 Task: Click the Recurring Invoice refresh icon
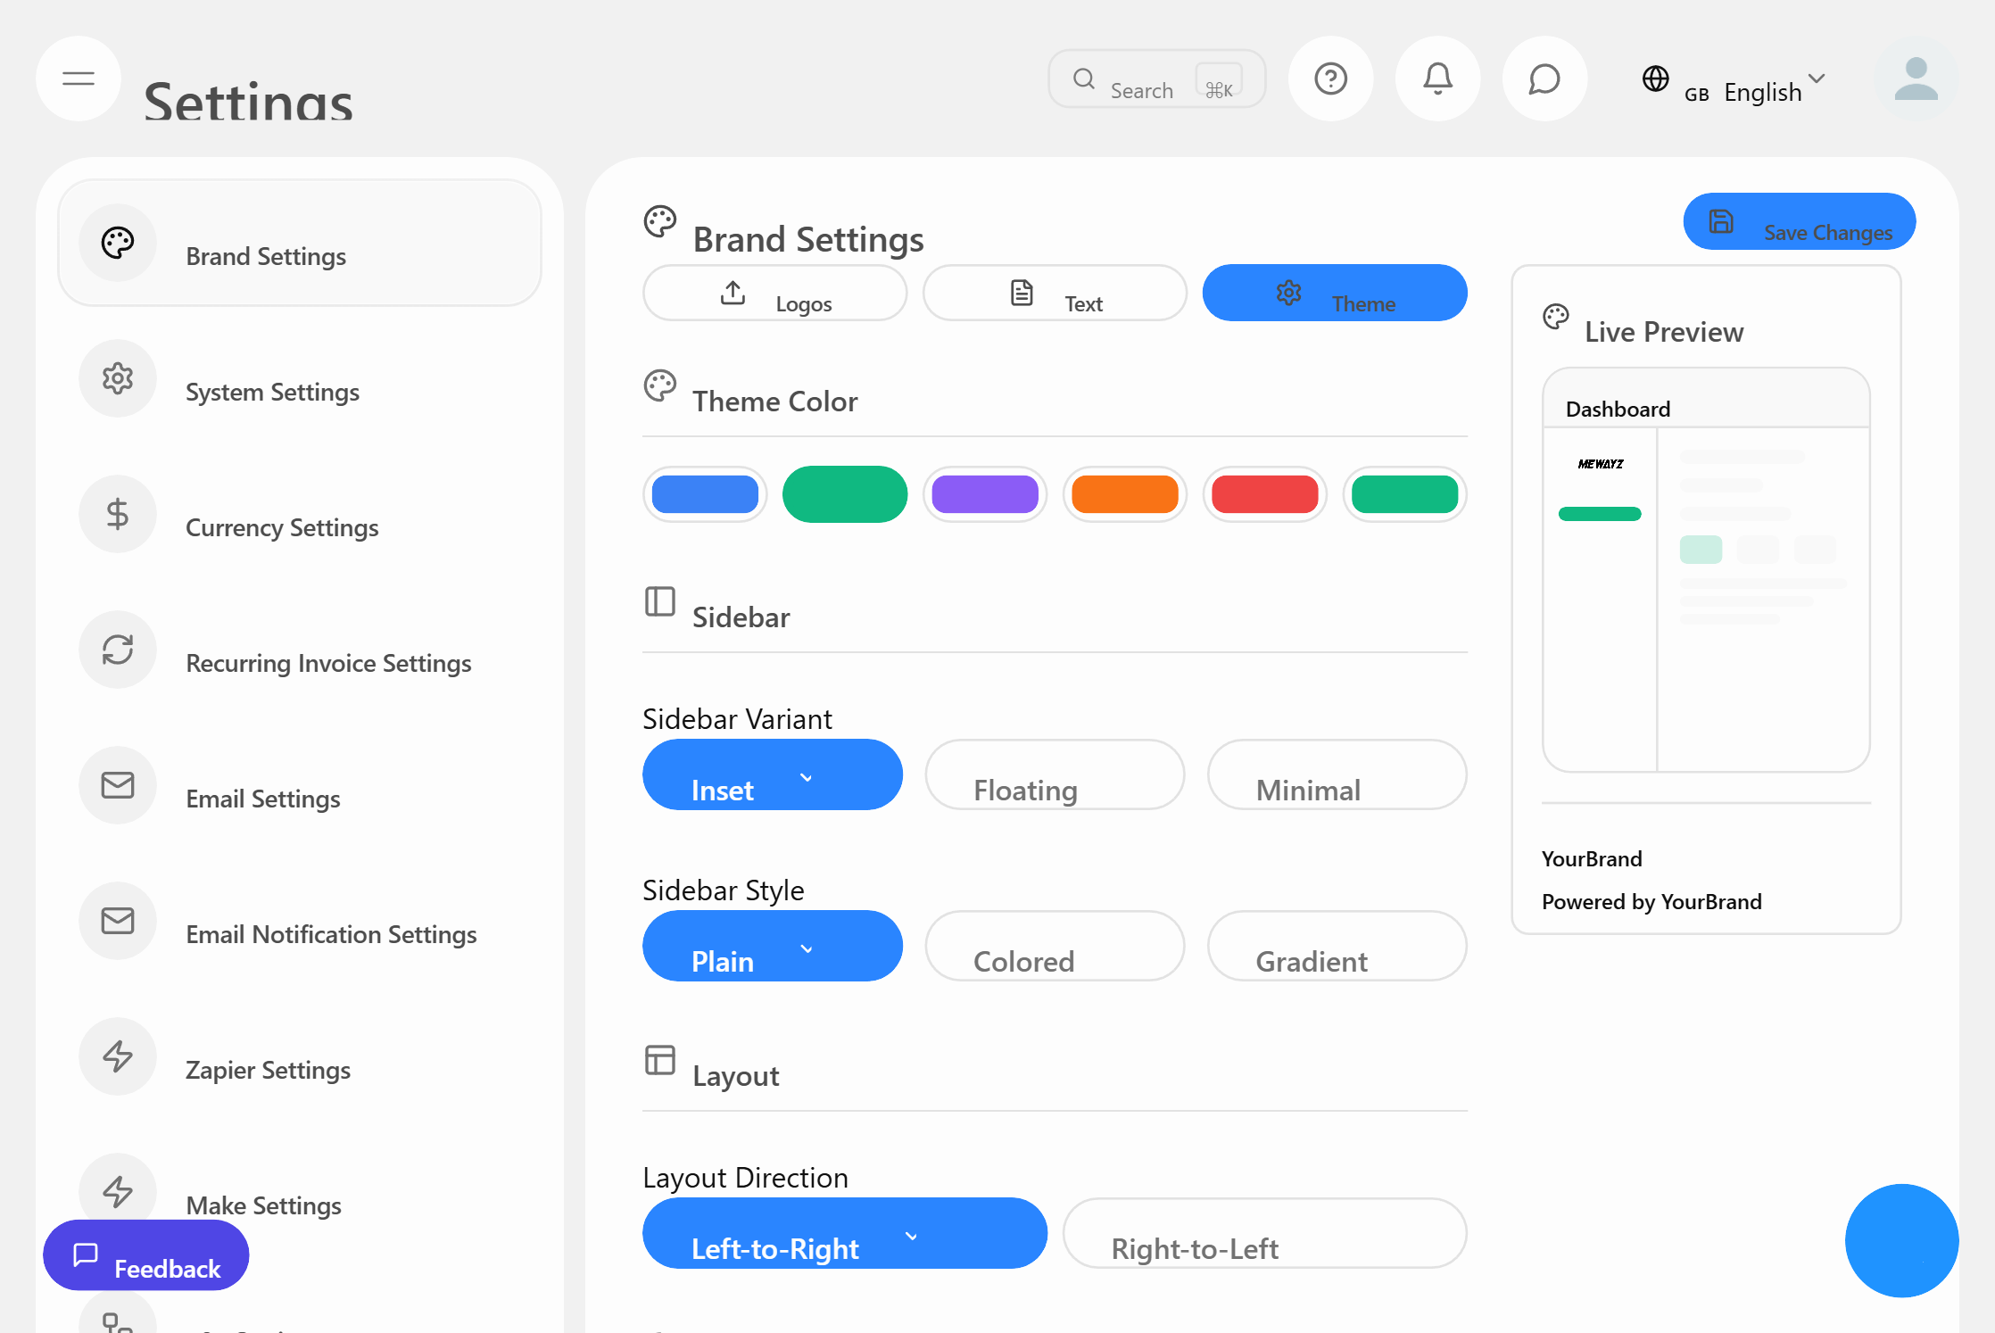(118, 650)
